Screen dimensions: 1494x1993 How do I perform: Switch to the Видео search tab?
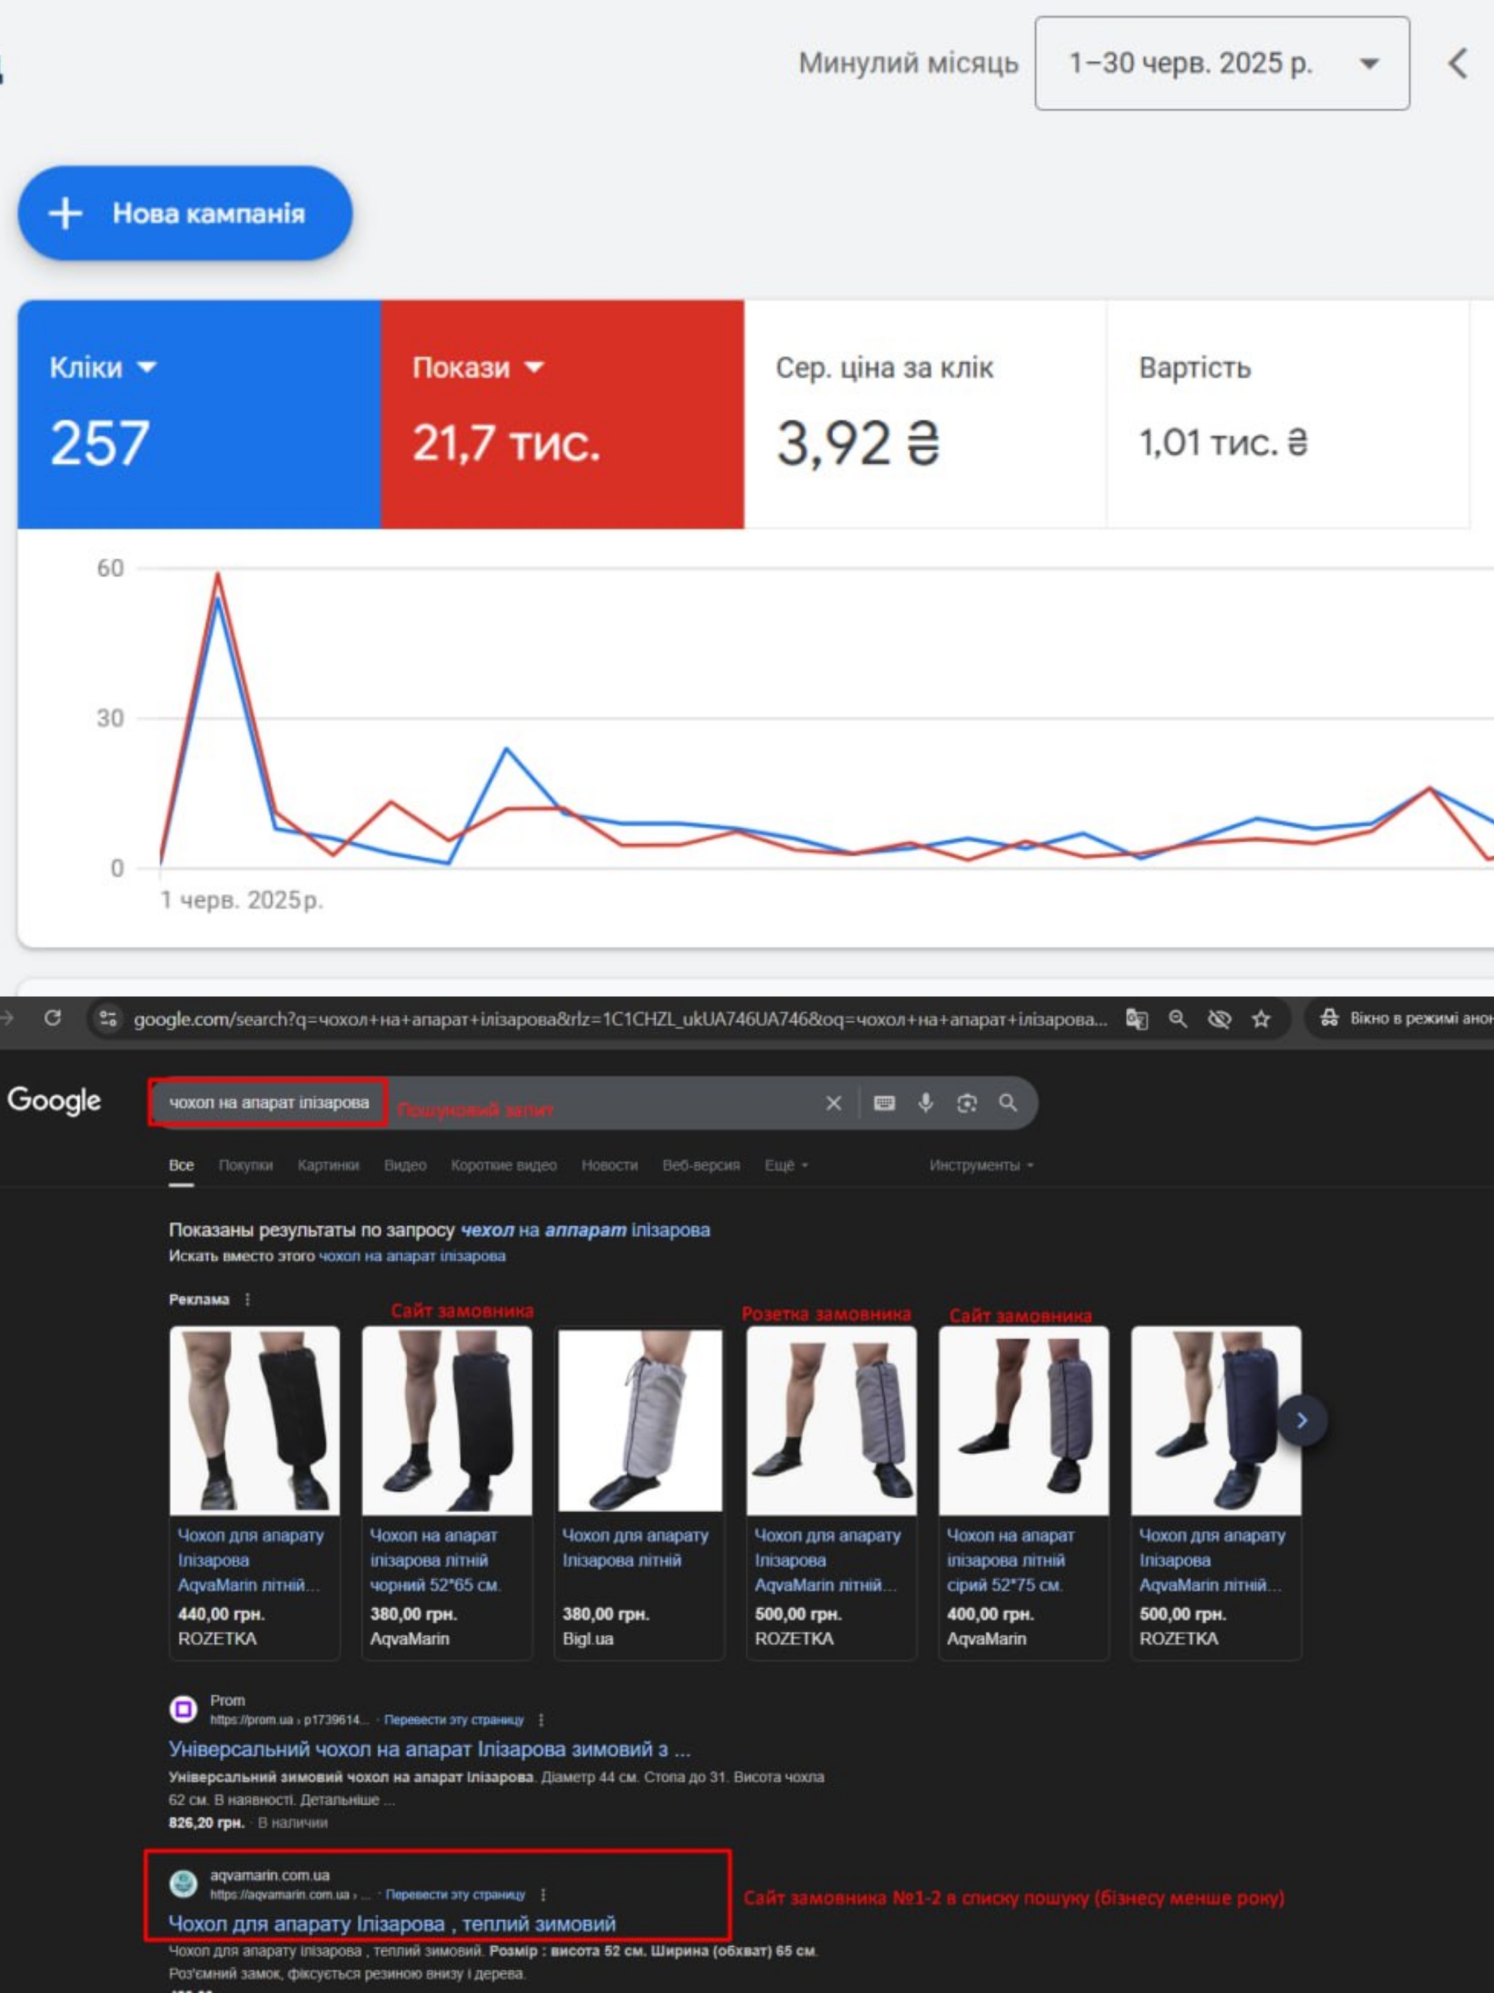pyautogui.click(x=405, y=1165)
